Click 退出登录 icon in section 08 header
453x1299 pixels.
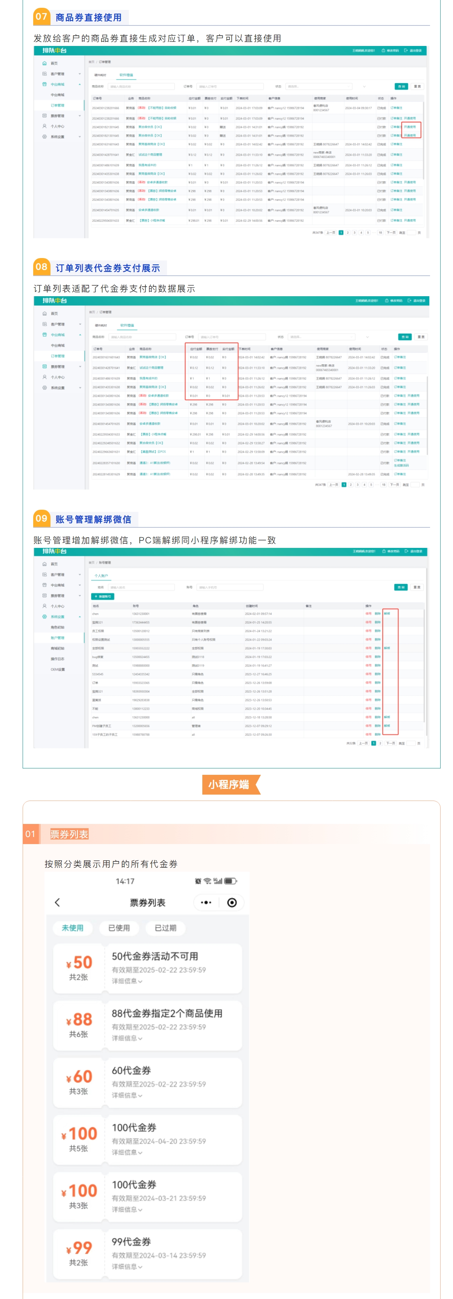pos(409,300)
